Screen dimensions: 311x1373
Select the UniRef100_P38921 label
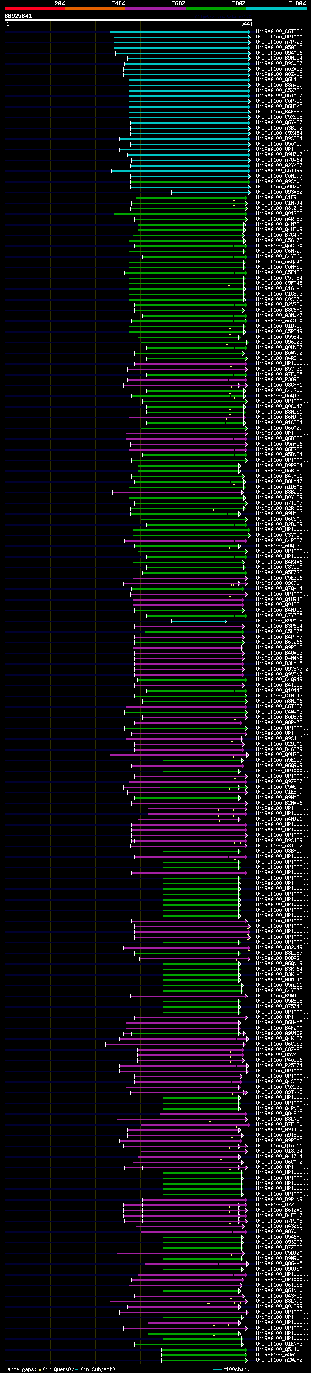click(x=278, y=379)
